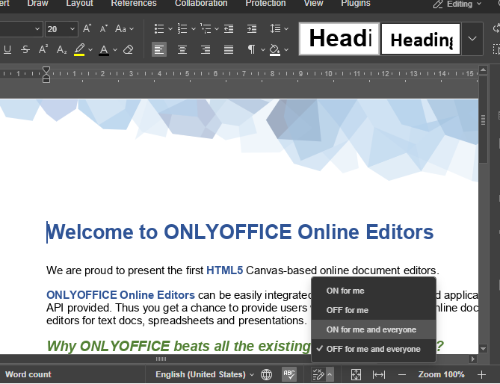500x384 pixels.
Task: Click the Zoom 100% label
Action: (441, 374)
